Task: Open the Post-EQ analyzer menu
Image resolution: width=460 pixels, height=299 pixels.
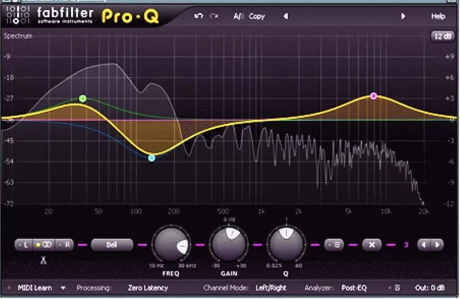Action: click(354, 288)
